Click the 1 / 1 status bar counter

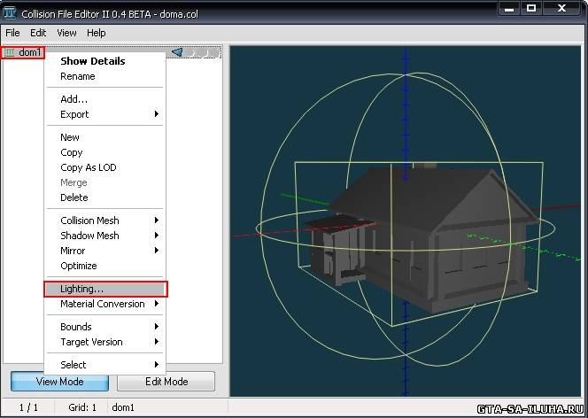click(28, 407)
